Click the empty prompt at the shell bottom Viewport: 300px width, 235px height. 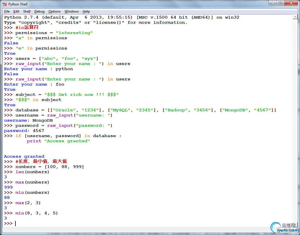[10, 223]
